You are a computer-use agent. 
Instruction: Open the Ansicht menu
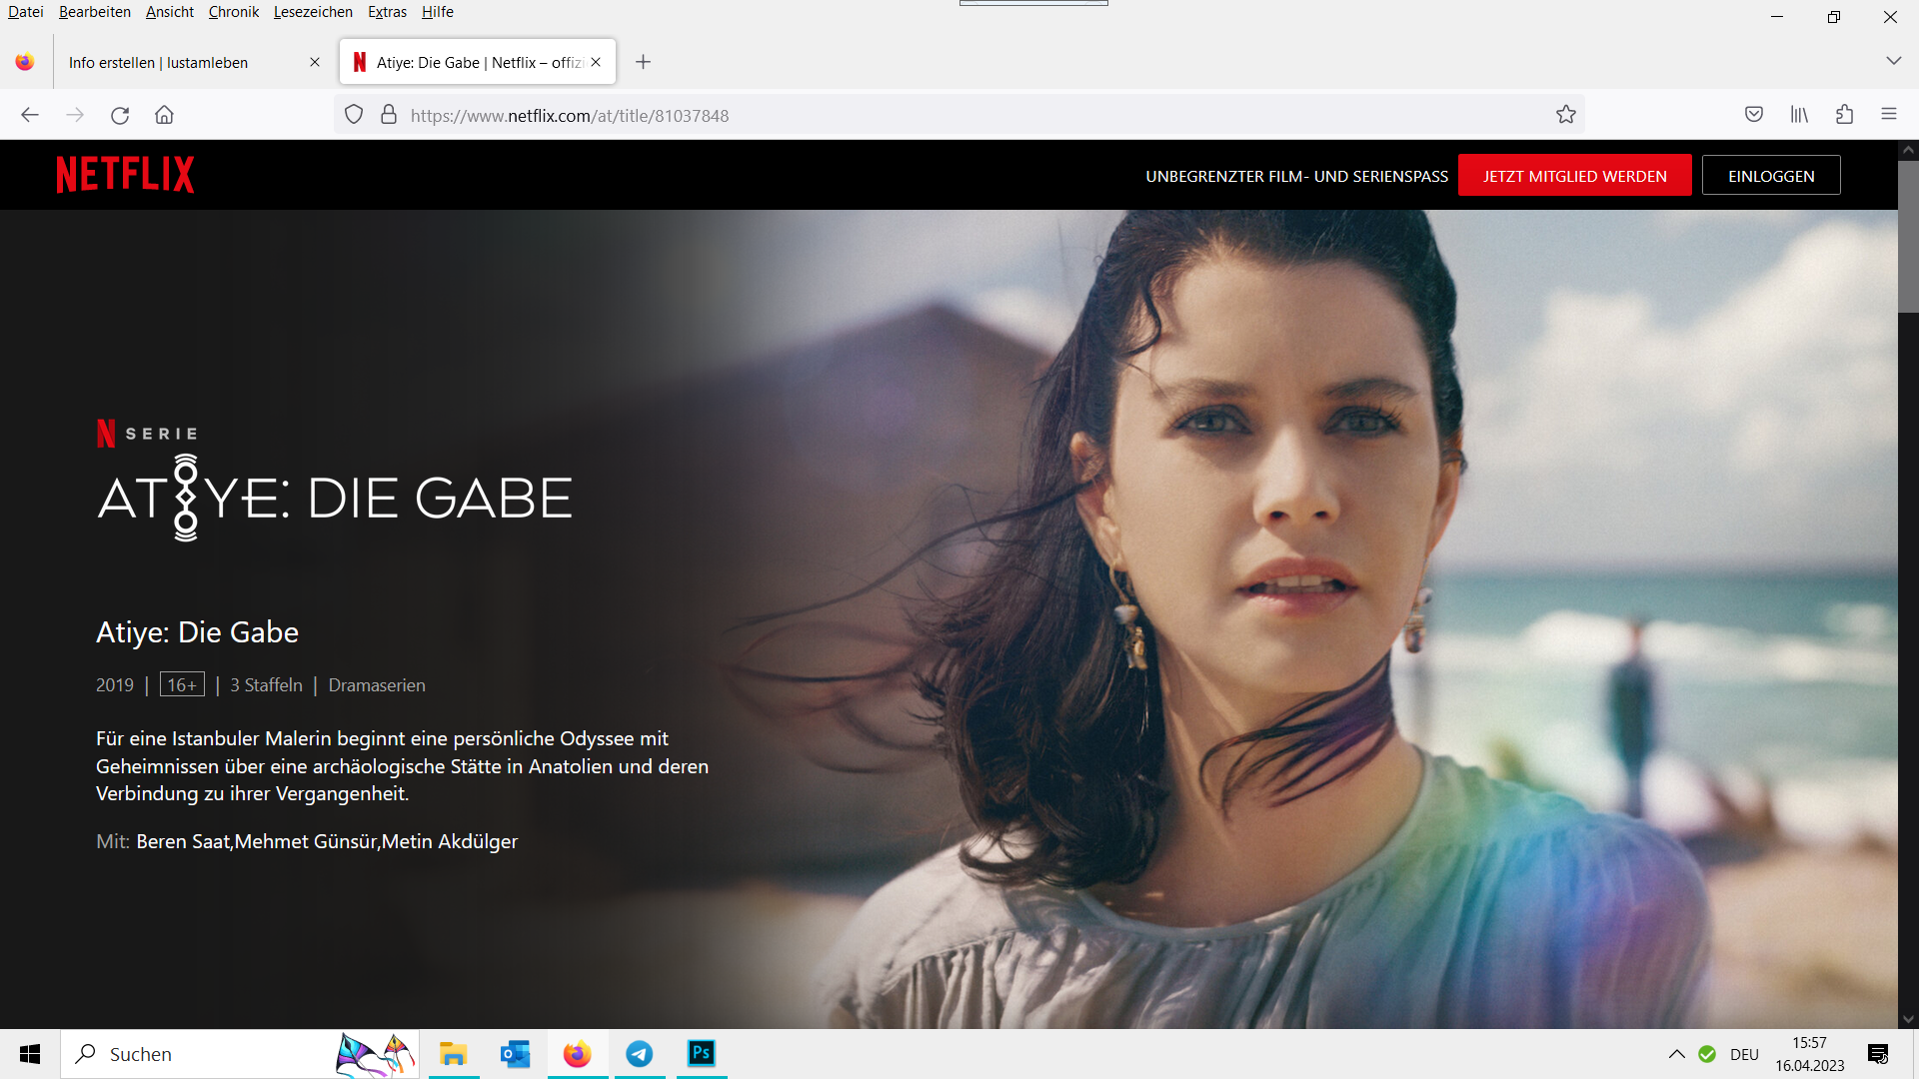[170, 12]
